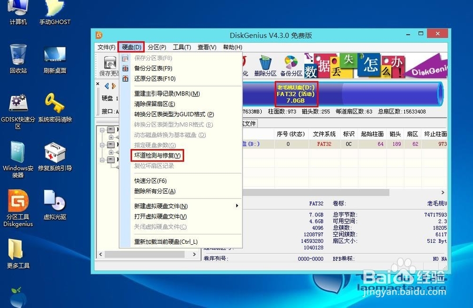
Task: Maximize the DiskGenius window
Action: (x=420, y=34)
